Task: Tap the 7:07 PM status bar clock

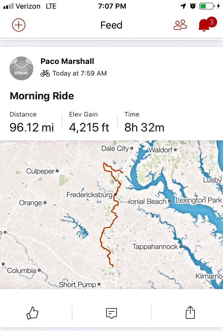Action: click(x=112, y=6)
